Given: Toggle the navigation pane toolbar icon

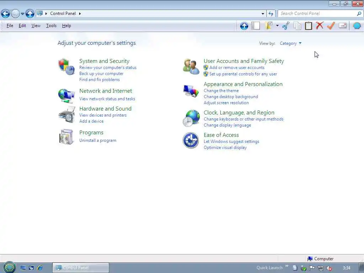Looking at the screenshot, I should (256, 26).
